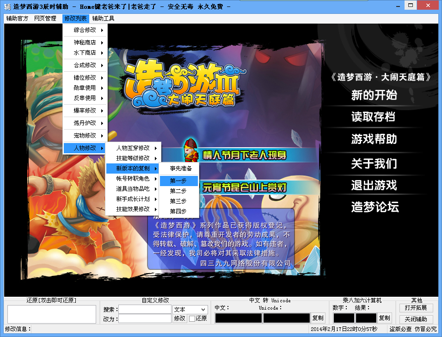
Task: Open 技能效果修改 submenu entry
Action: click(x=133, y=209)
